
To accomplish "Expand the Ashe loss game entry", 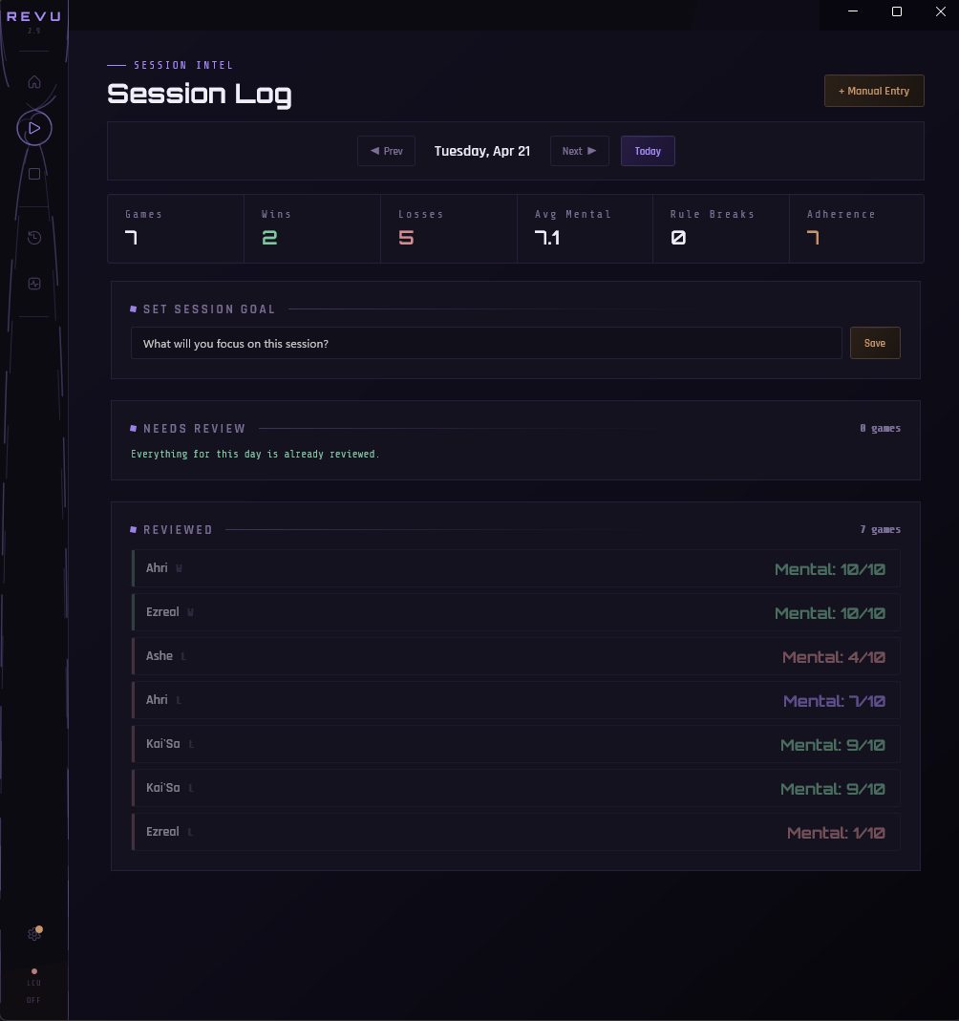I will [516, 656].
